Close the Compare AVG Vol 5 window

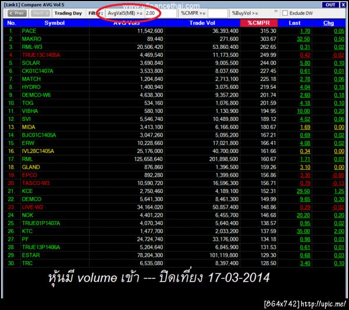coord(343,5)
